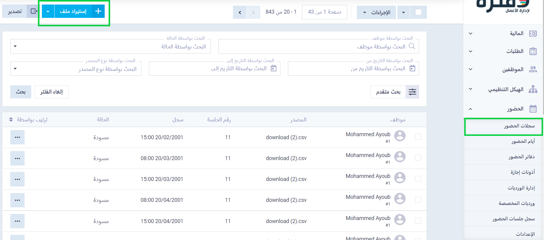Screen dimensions: 544x240
Task: Open the الإجراءات actions dropdown
Action: (376, 12)
